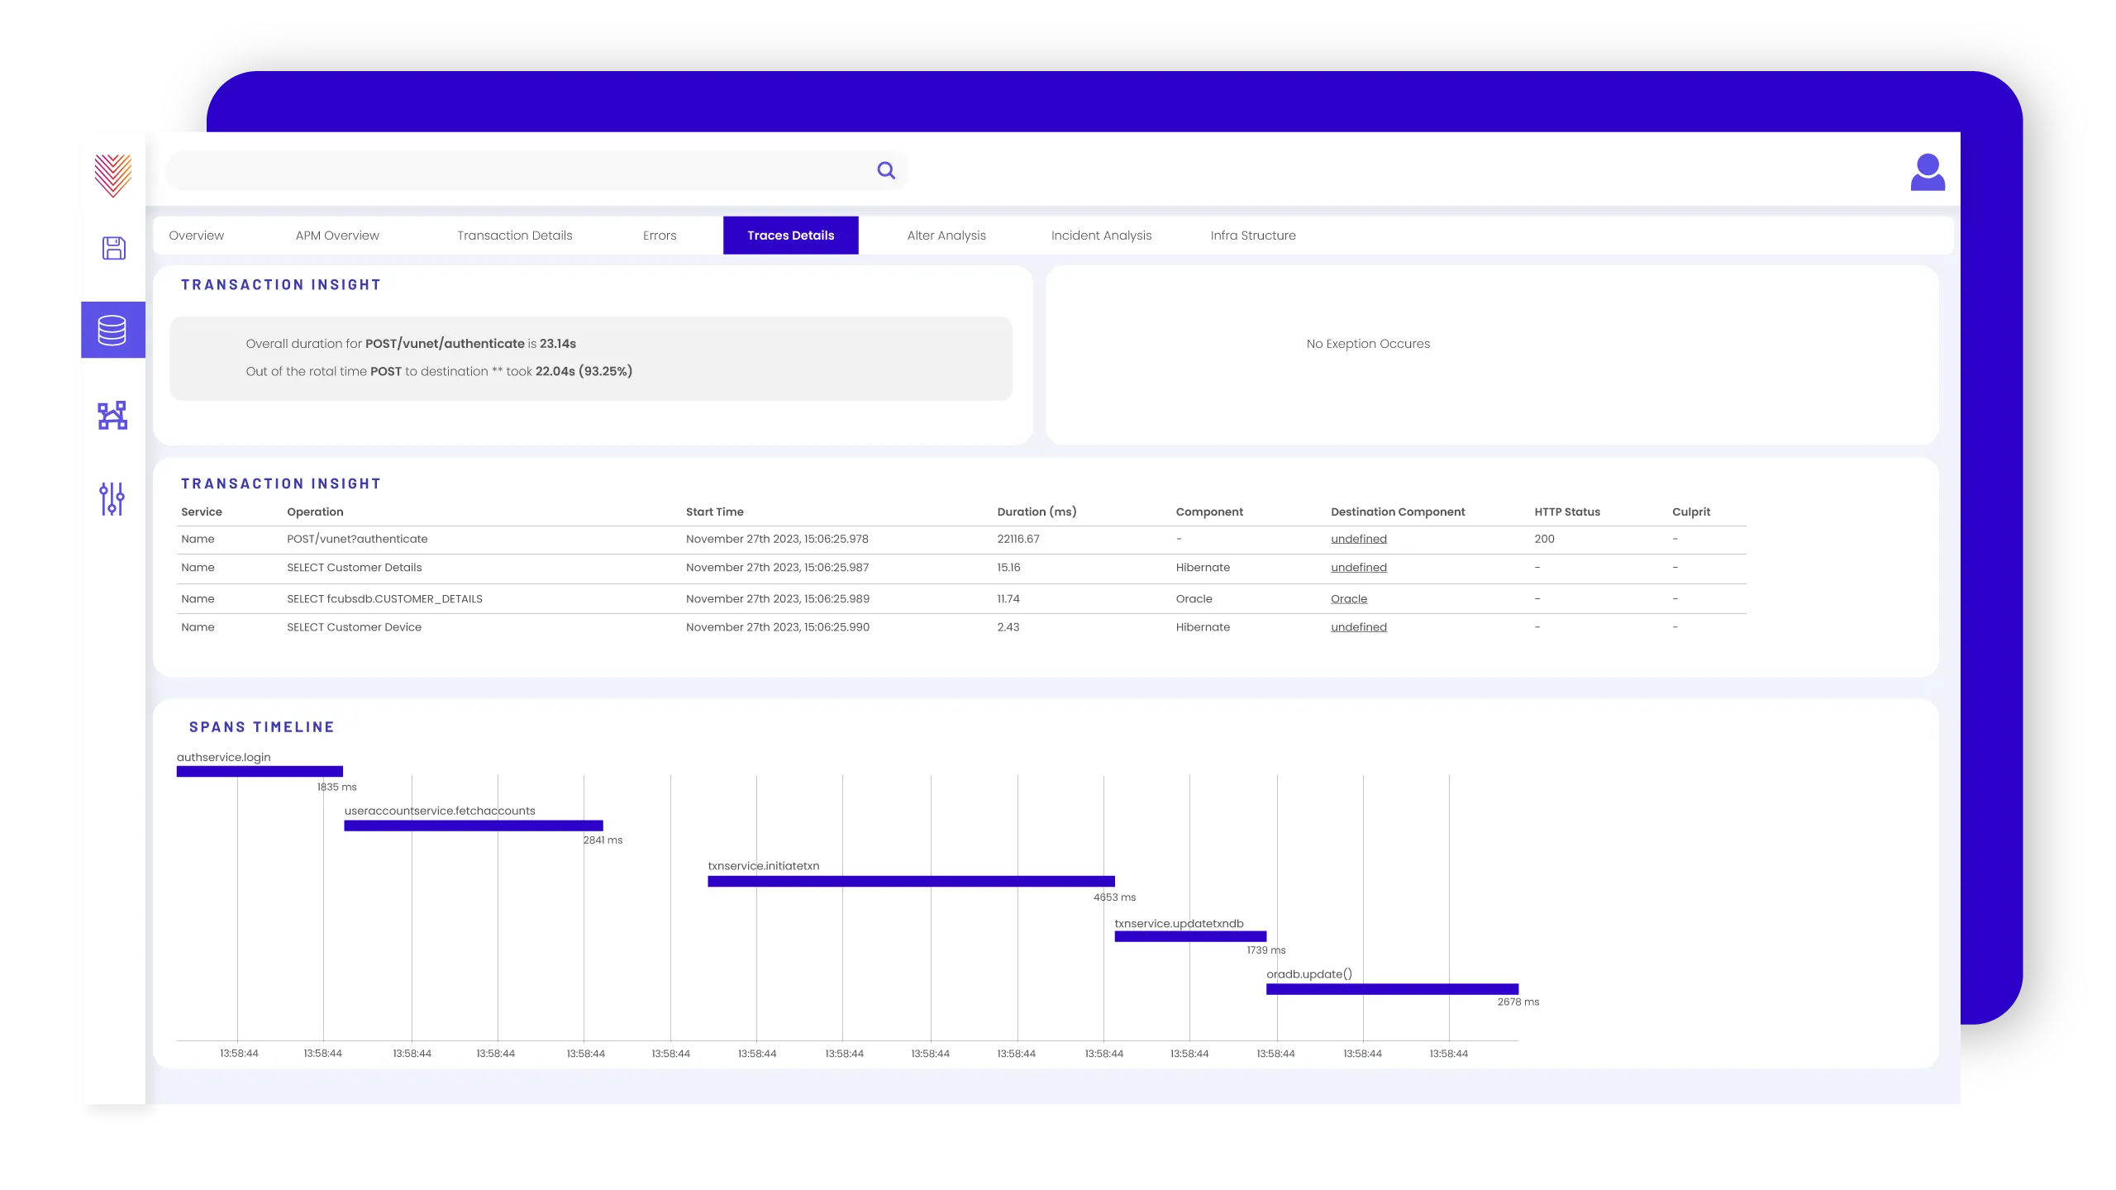2116x1190 pixels.
Task: Select the Errors tab
Action: (x=660, y=236)
